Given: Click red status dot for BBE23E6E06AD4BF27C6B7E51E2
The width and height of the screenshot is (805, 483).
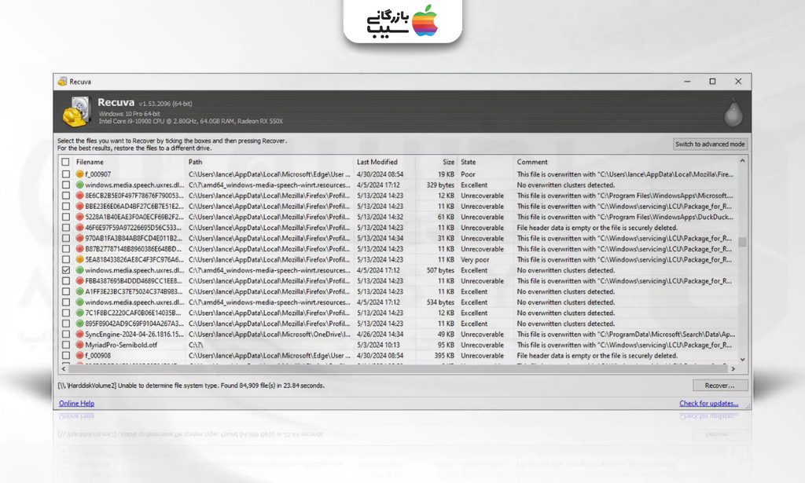Looking at the screenshot, I should click(79, 206).
